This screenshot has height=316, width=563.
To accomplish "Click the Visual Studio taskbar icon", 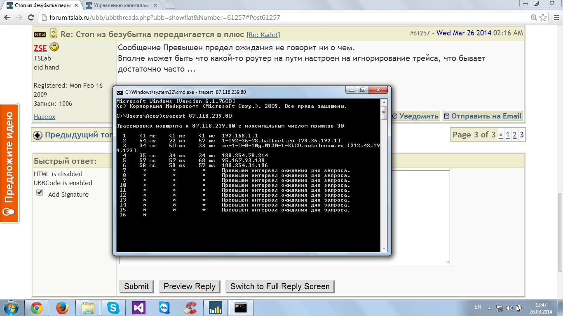I will point(139,308).
